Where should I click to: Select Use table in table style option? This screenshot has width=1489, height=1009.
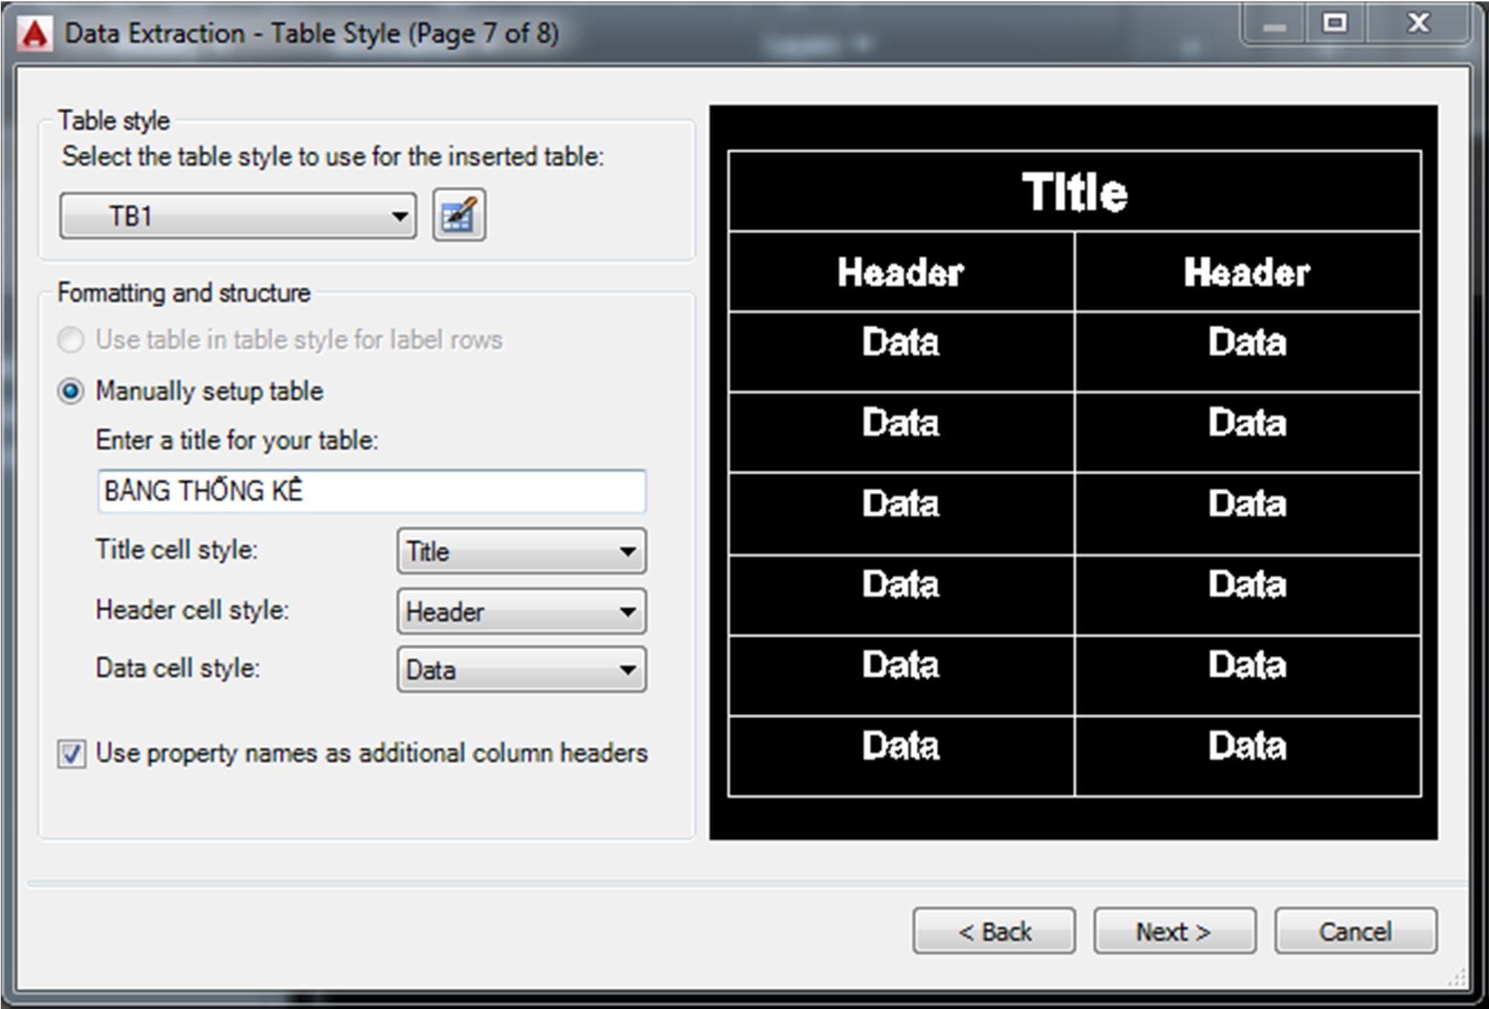click(x=71, y=340)
